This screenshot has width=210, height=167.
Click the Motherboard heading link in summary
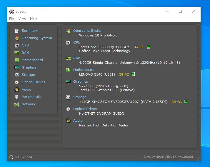click(x=84, y=70)
